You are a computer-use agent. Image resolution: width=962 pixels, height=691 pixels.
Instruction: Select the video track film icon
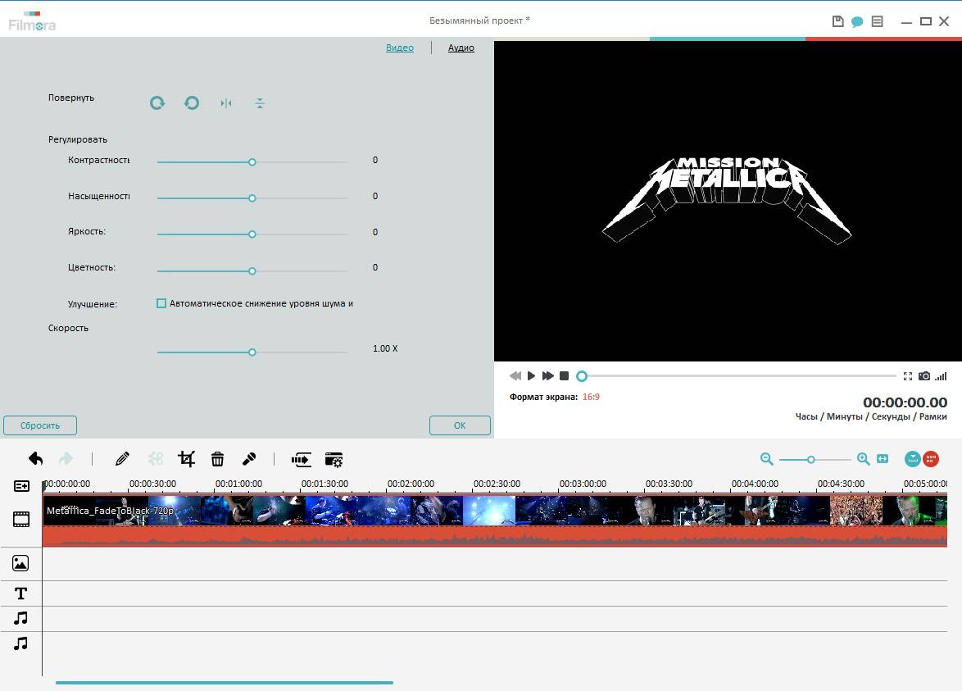click(x=21, y=519)
